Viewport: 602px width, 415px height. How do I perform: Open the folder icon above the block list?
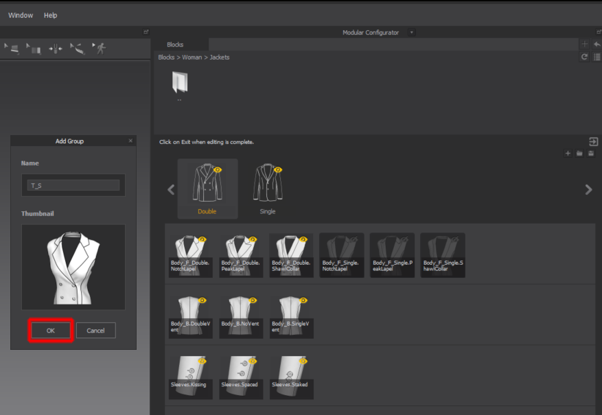[x=579, y=153]
